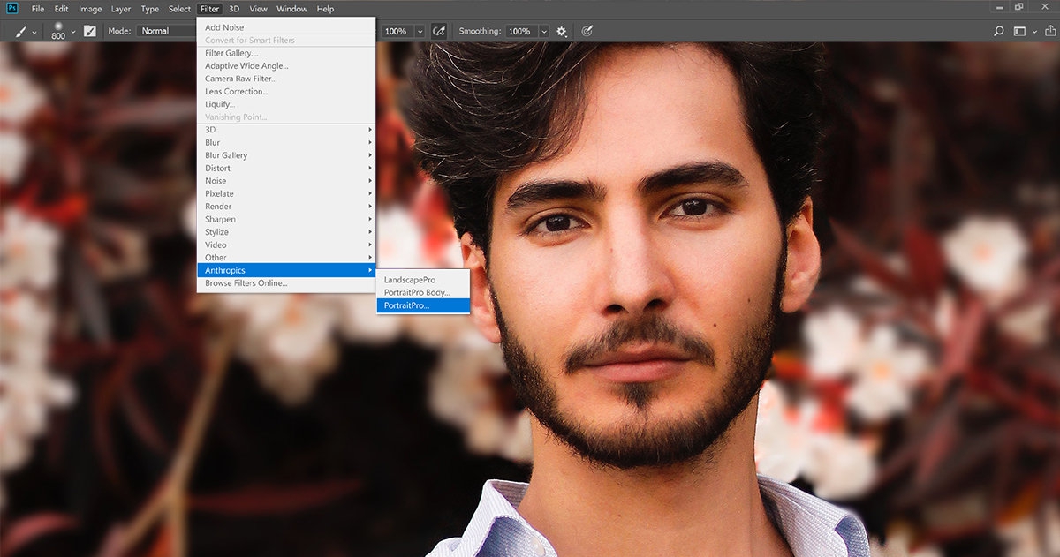Open the Blur Gallery submenu
1060x557 pixels.
226,155
